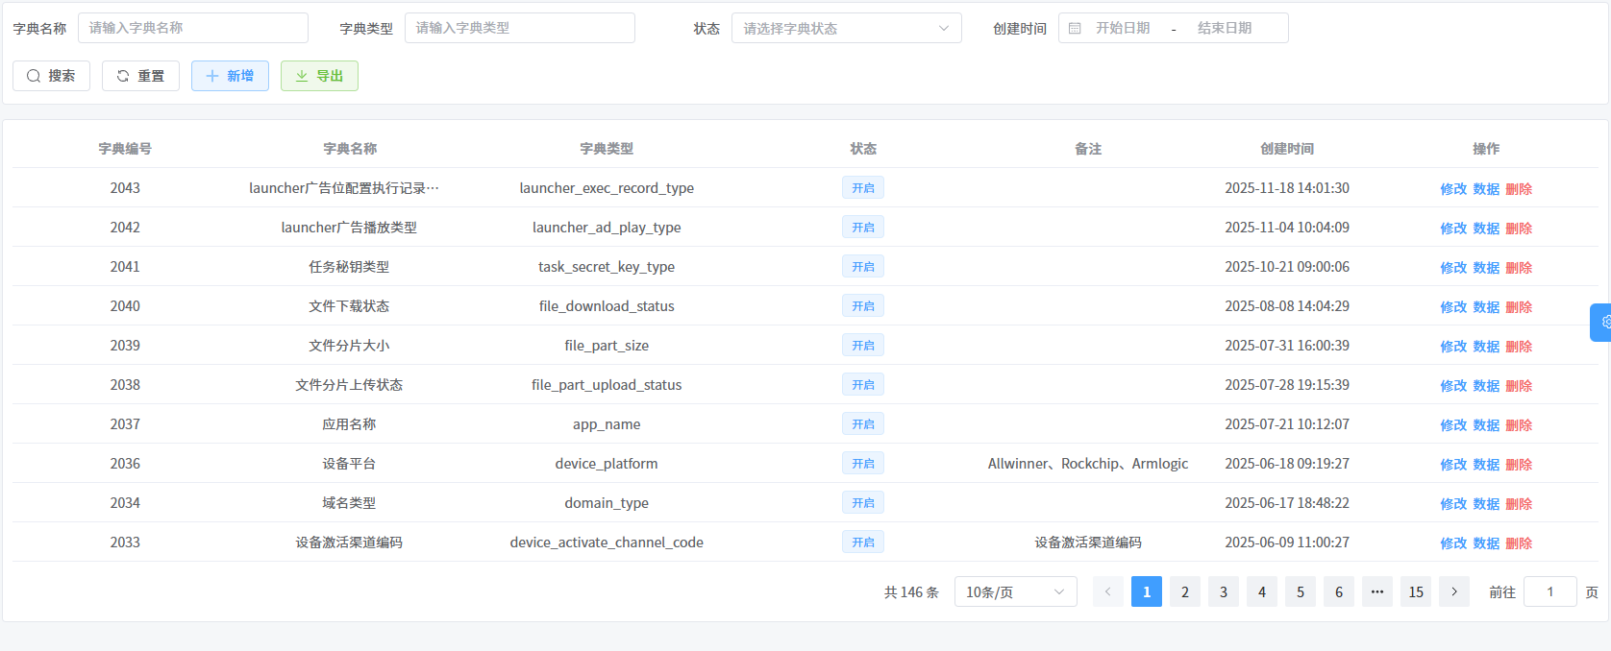Click the task_secret_key_type cell
1611x651 pixels.
[x=607, y=267]
